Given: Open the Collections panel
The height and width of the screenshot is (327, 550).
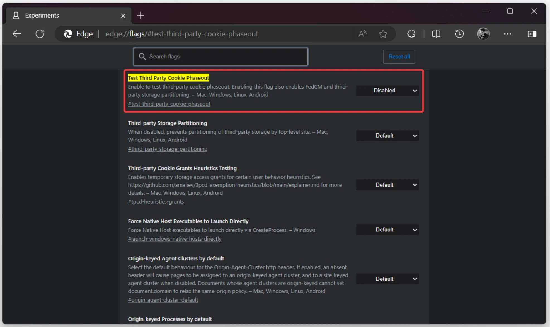Looking at the screenshot, I should click(411, 34).
